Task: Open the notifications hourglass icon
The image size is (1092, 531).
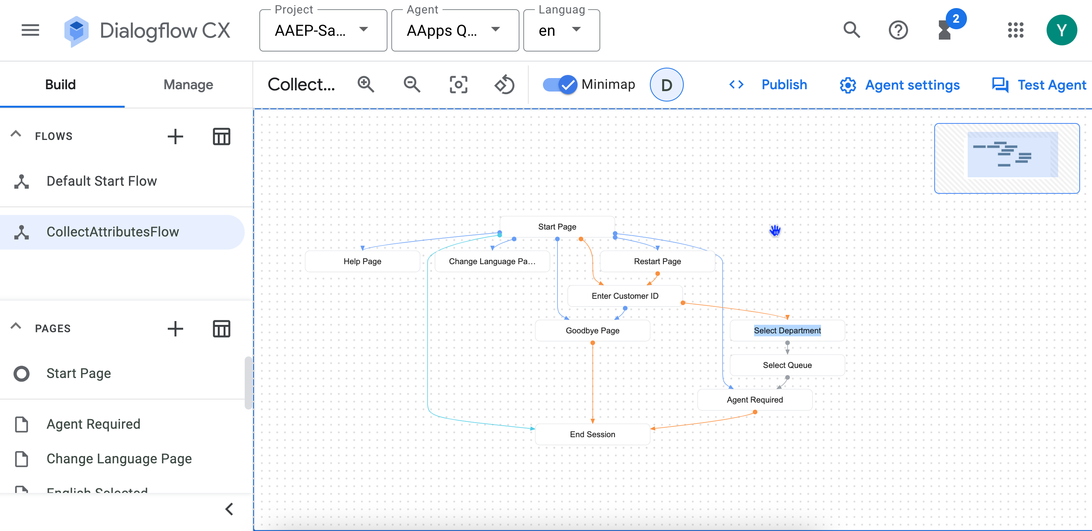Action: pyautogui.click(x=945, y=30)
